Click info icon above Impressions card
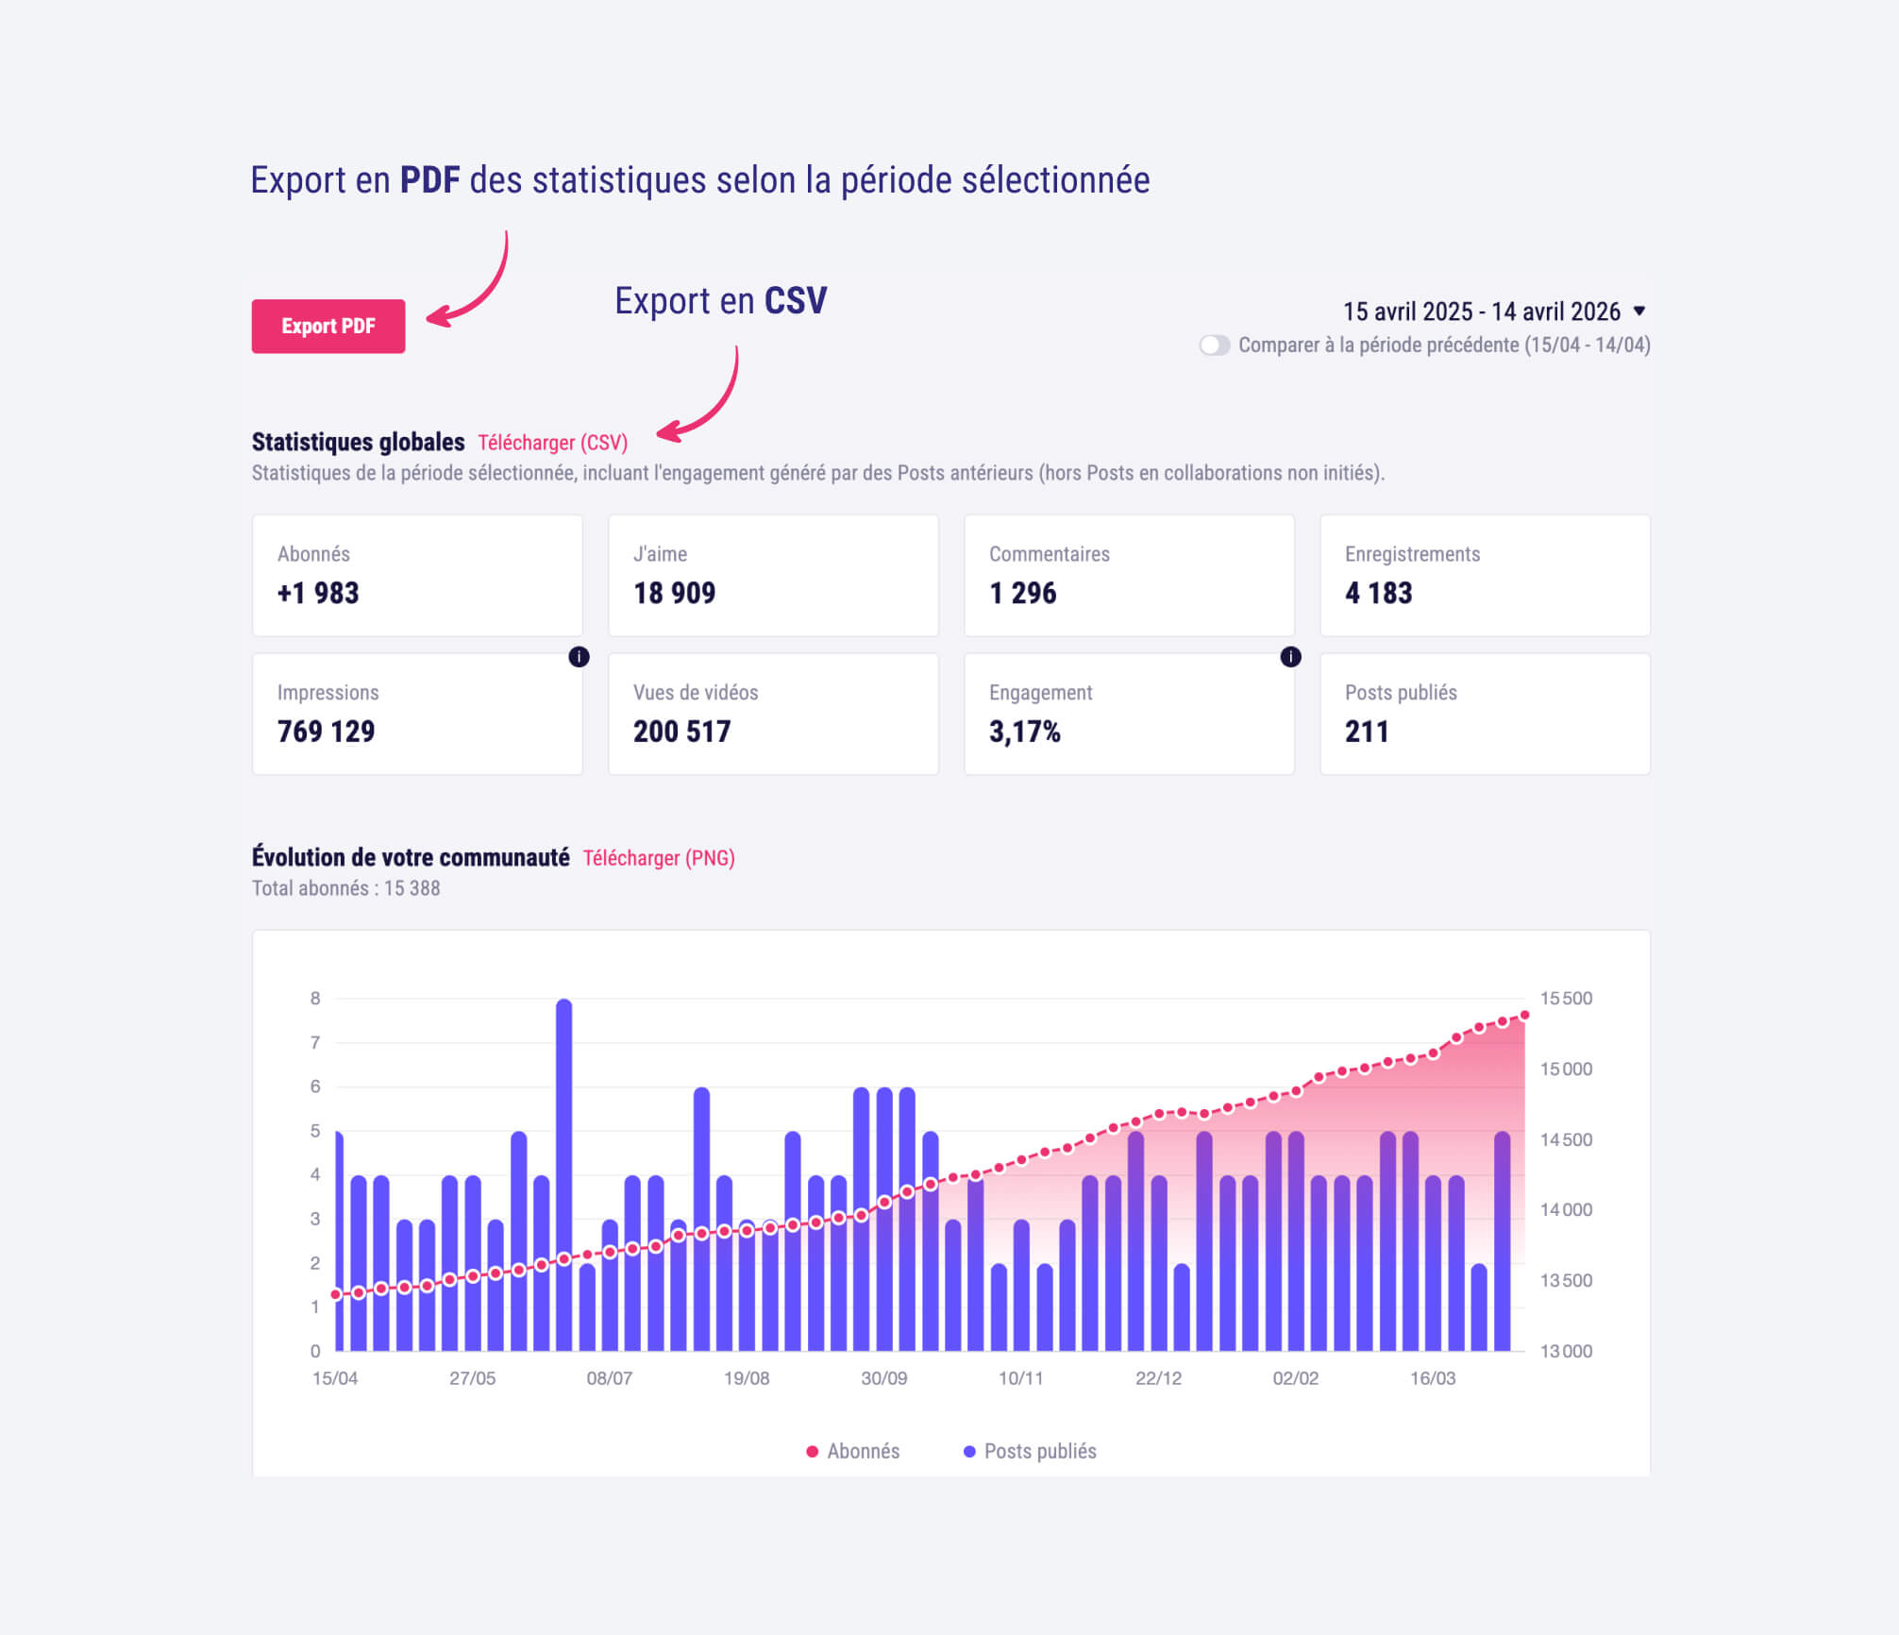 (579, 657)
